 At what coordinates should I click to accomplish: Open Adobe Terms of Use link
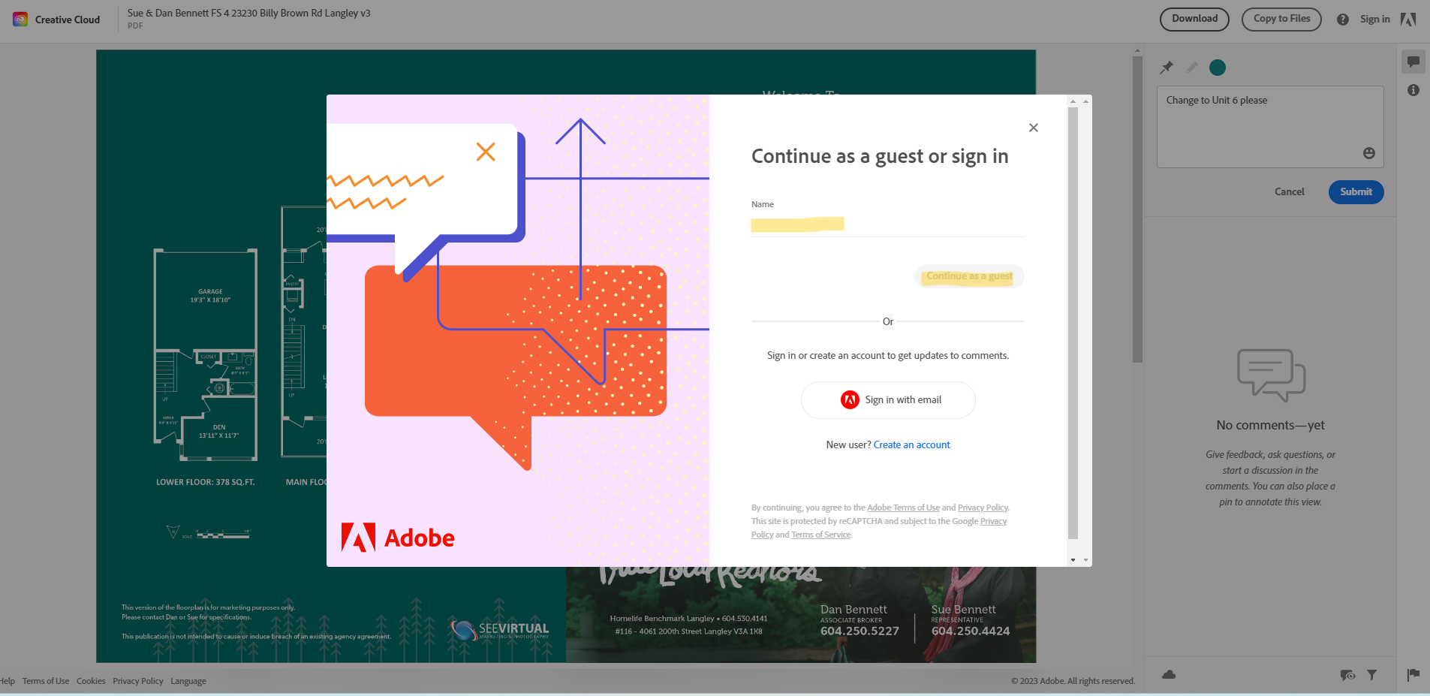[x=903, y=508]
